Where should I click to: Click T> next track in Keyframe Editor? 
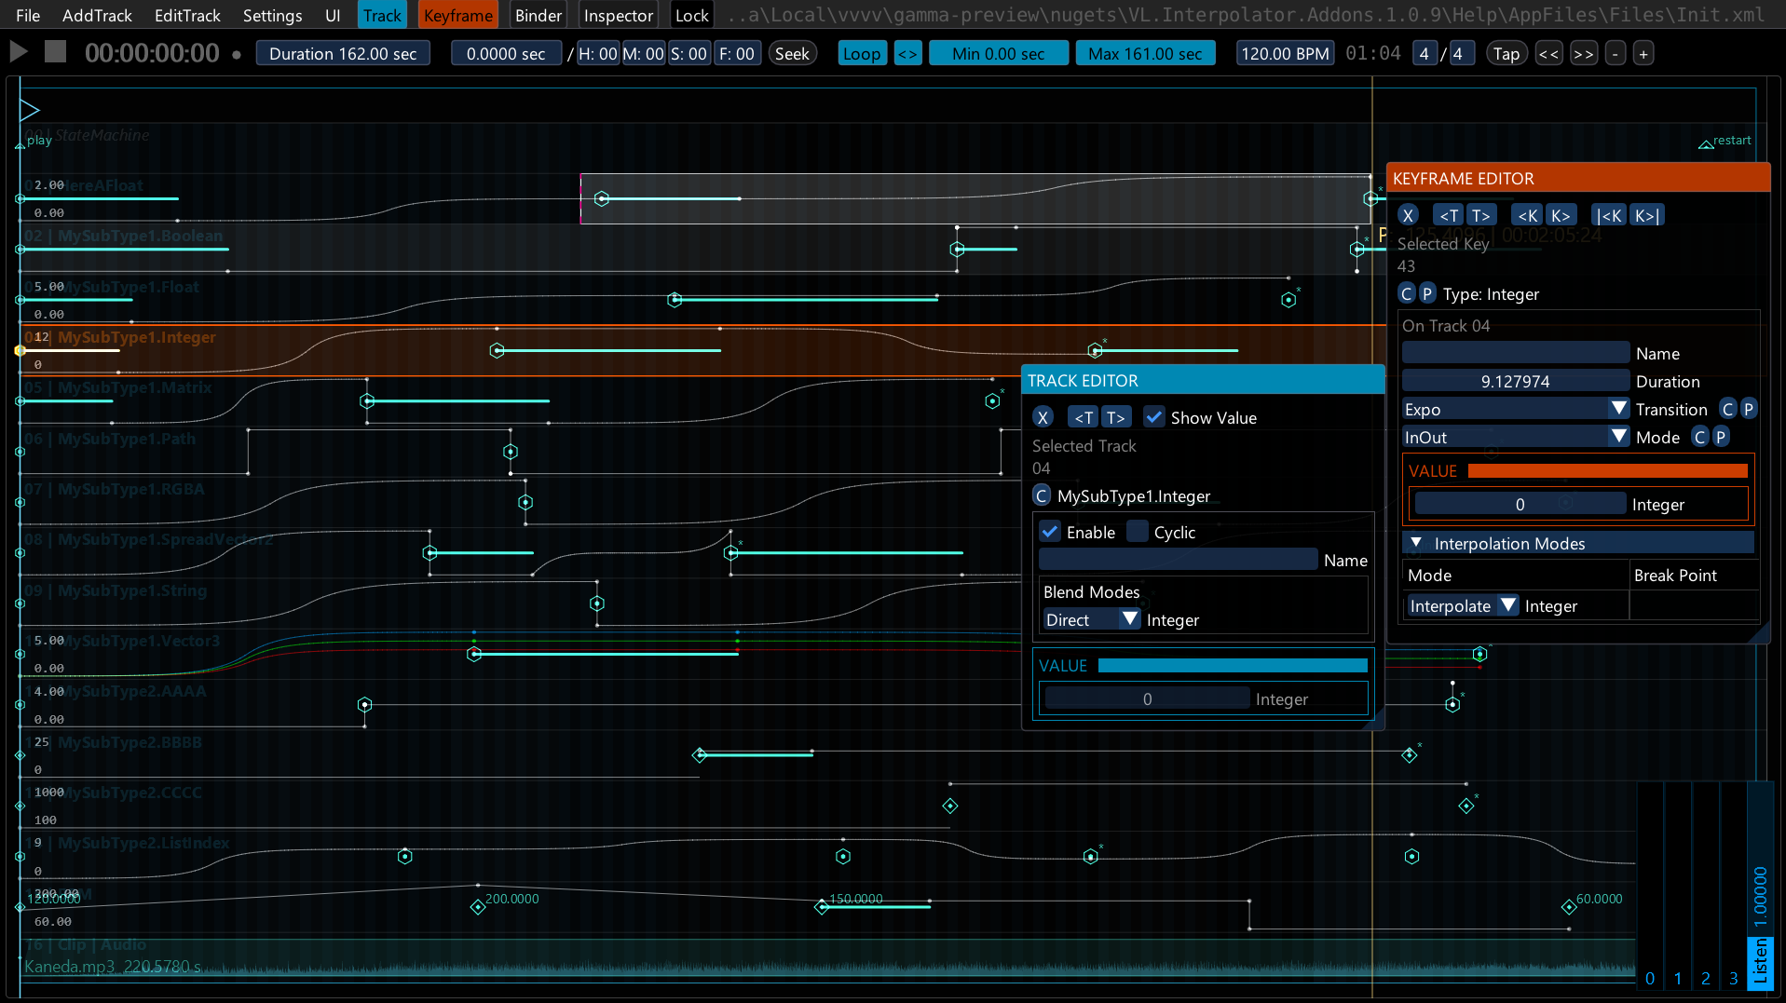1481,215
